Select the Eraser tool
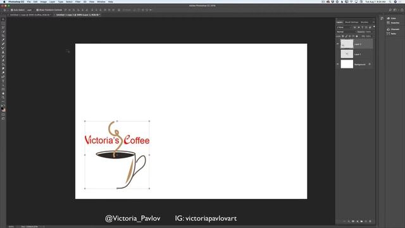405x228 pixels. [3, 60]
